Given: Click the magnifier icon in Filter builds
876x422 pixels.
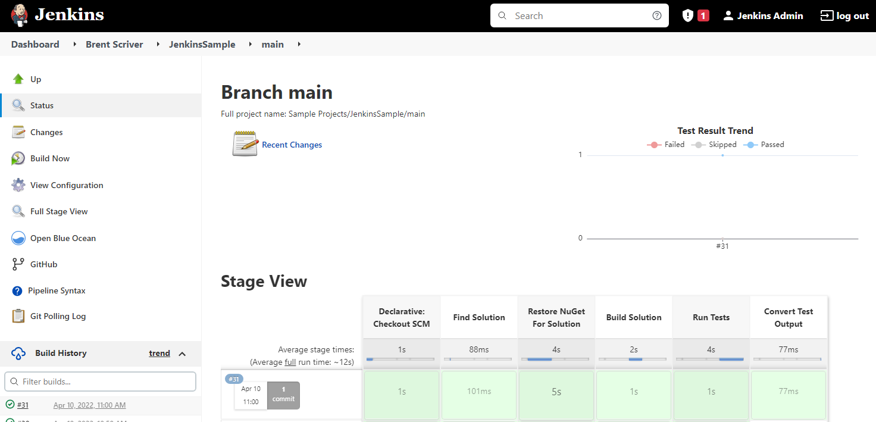Looking at the screenshot, I should (x=14, y=382).
